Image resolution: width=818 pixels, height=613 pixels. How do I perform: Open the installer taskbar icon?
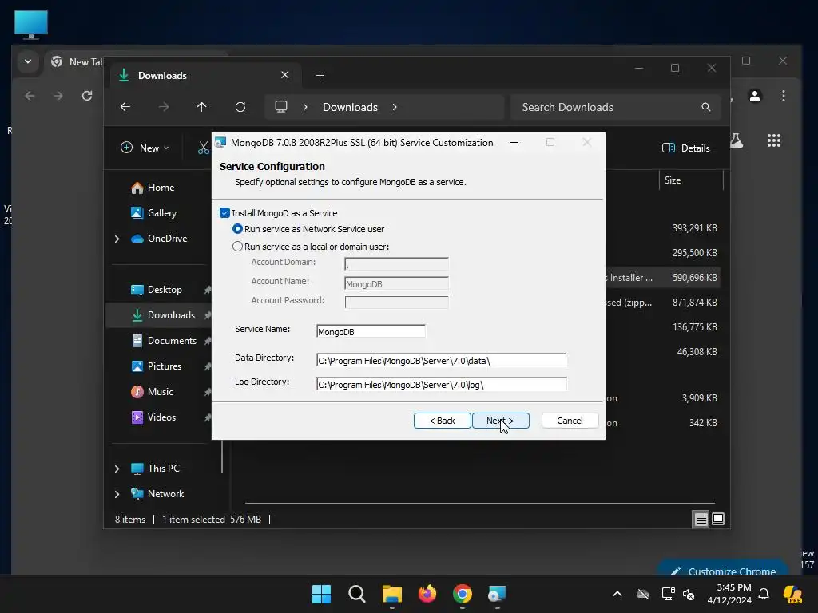pos(497,594)
